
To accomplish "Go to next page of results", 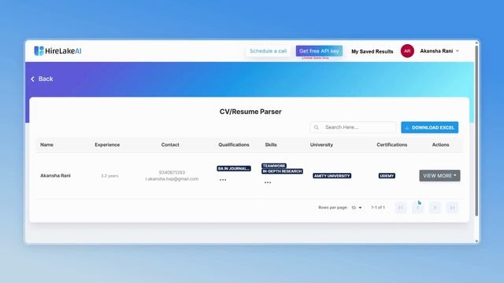I will tap(435, 208).
